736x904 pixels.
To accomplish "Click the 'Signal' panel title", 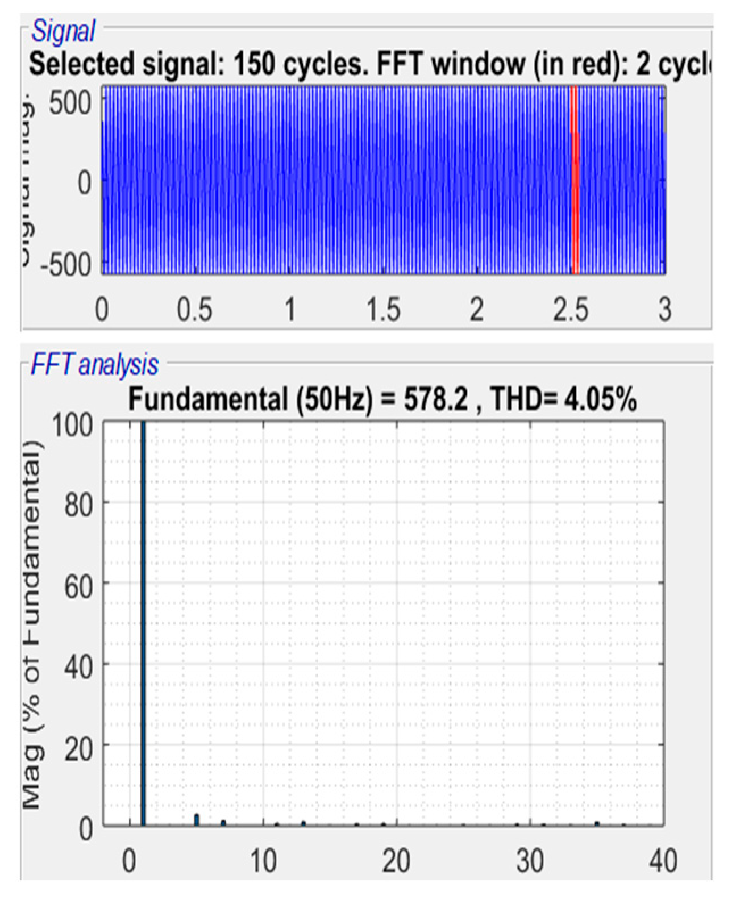I will [x=63, y=31].
